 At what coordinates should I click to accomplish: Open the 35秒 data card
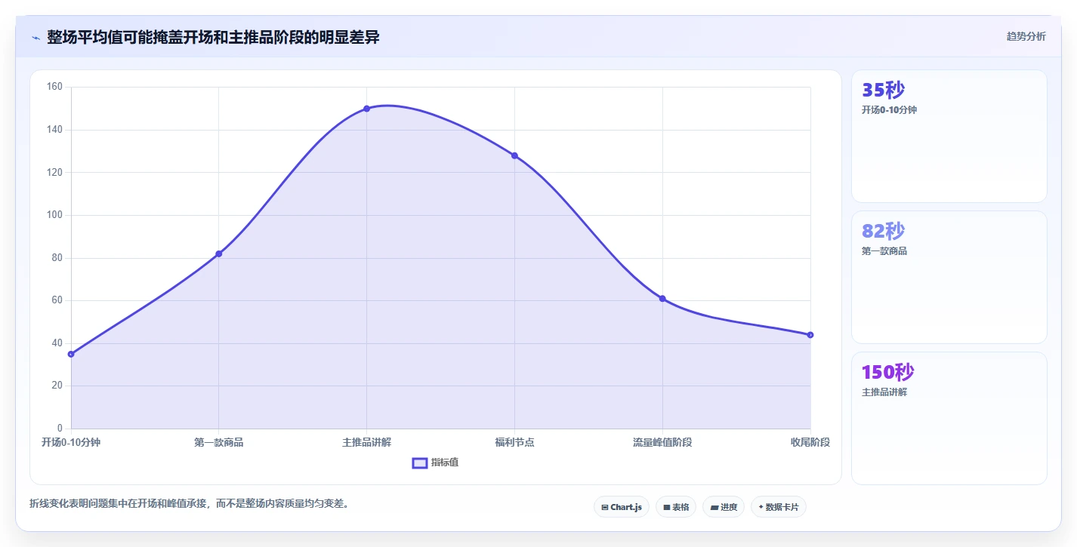(949, 137)
